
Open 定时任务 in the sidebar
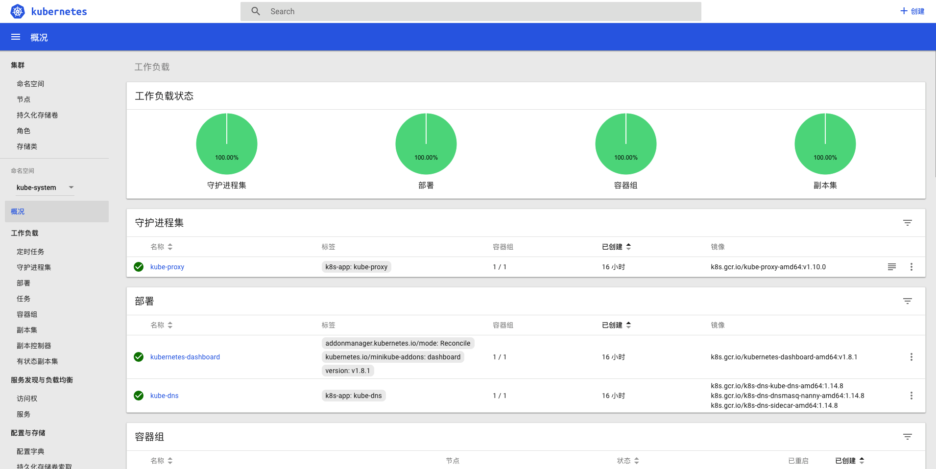coord(30,252)
